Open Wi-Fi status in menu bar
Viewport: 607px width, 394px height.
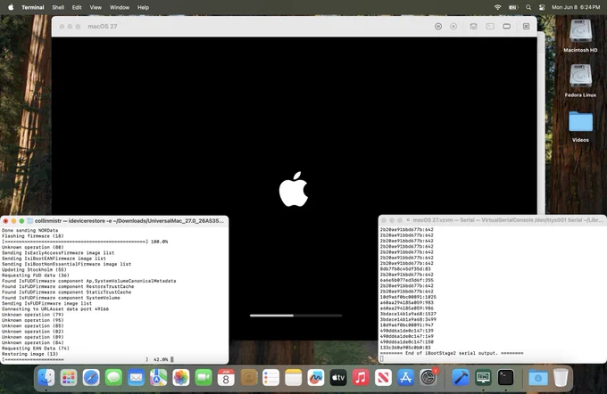click(x=497, y=7)
